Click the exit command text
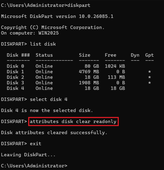 coord(36,144)
